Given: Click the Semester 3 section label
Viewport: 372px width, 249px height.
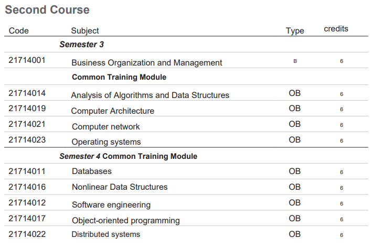Looking at the screenshot, I should 82,45.
